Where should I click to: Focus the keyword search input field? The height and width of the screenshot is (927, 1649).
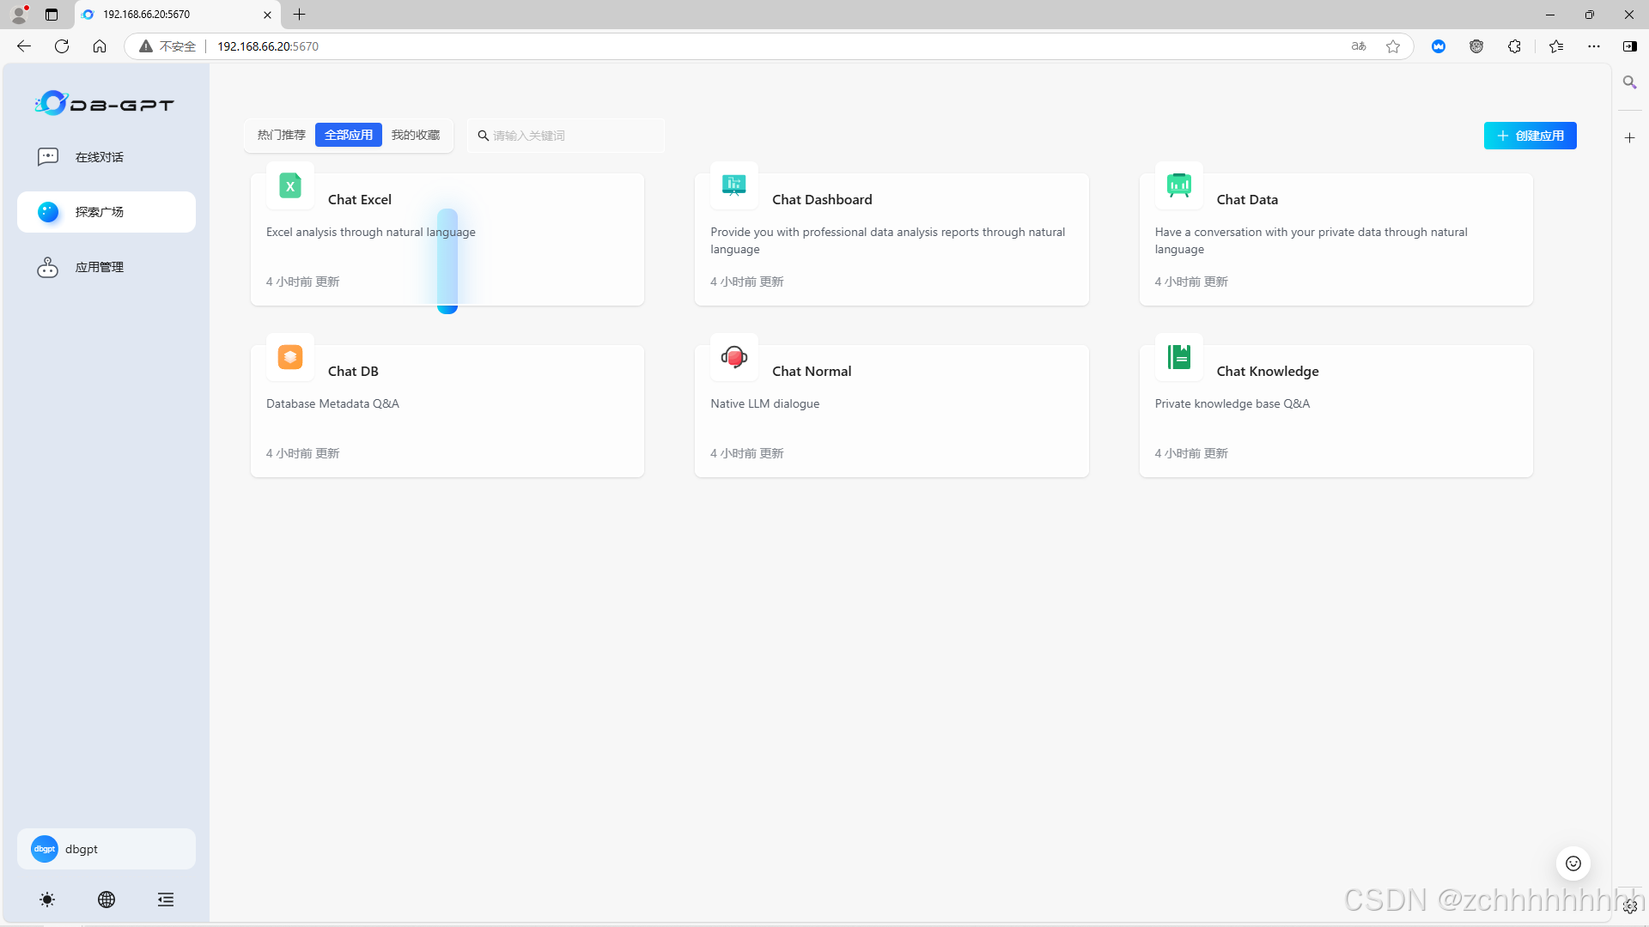(x=571, y=136)
